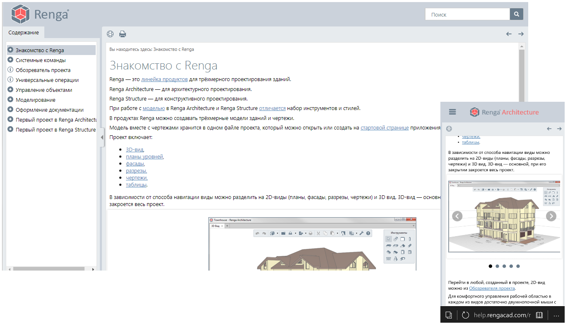
Task: Select the third carousel indicator dot
Action: [x=504, y=266]
